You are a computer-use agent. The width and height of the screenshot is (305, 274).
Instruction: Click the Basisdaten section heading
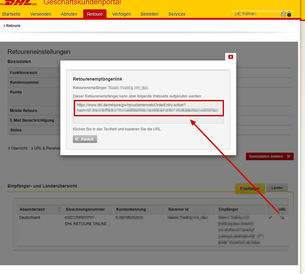tap(19, 61)
